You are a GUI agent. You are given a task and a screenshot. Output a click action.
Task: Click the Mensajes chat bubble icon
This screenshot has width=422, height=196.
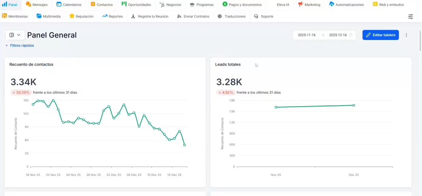[x=28, y=4]
